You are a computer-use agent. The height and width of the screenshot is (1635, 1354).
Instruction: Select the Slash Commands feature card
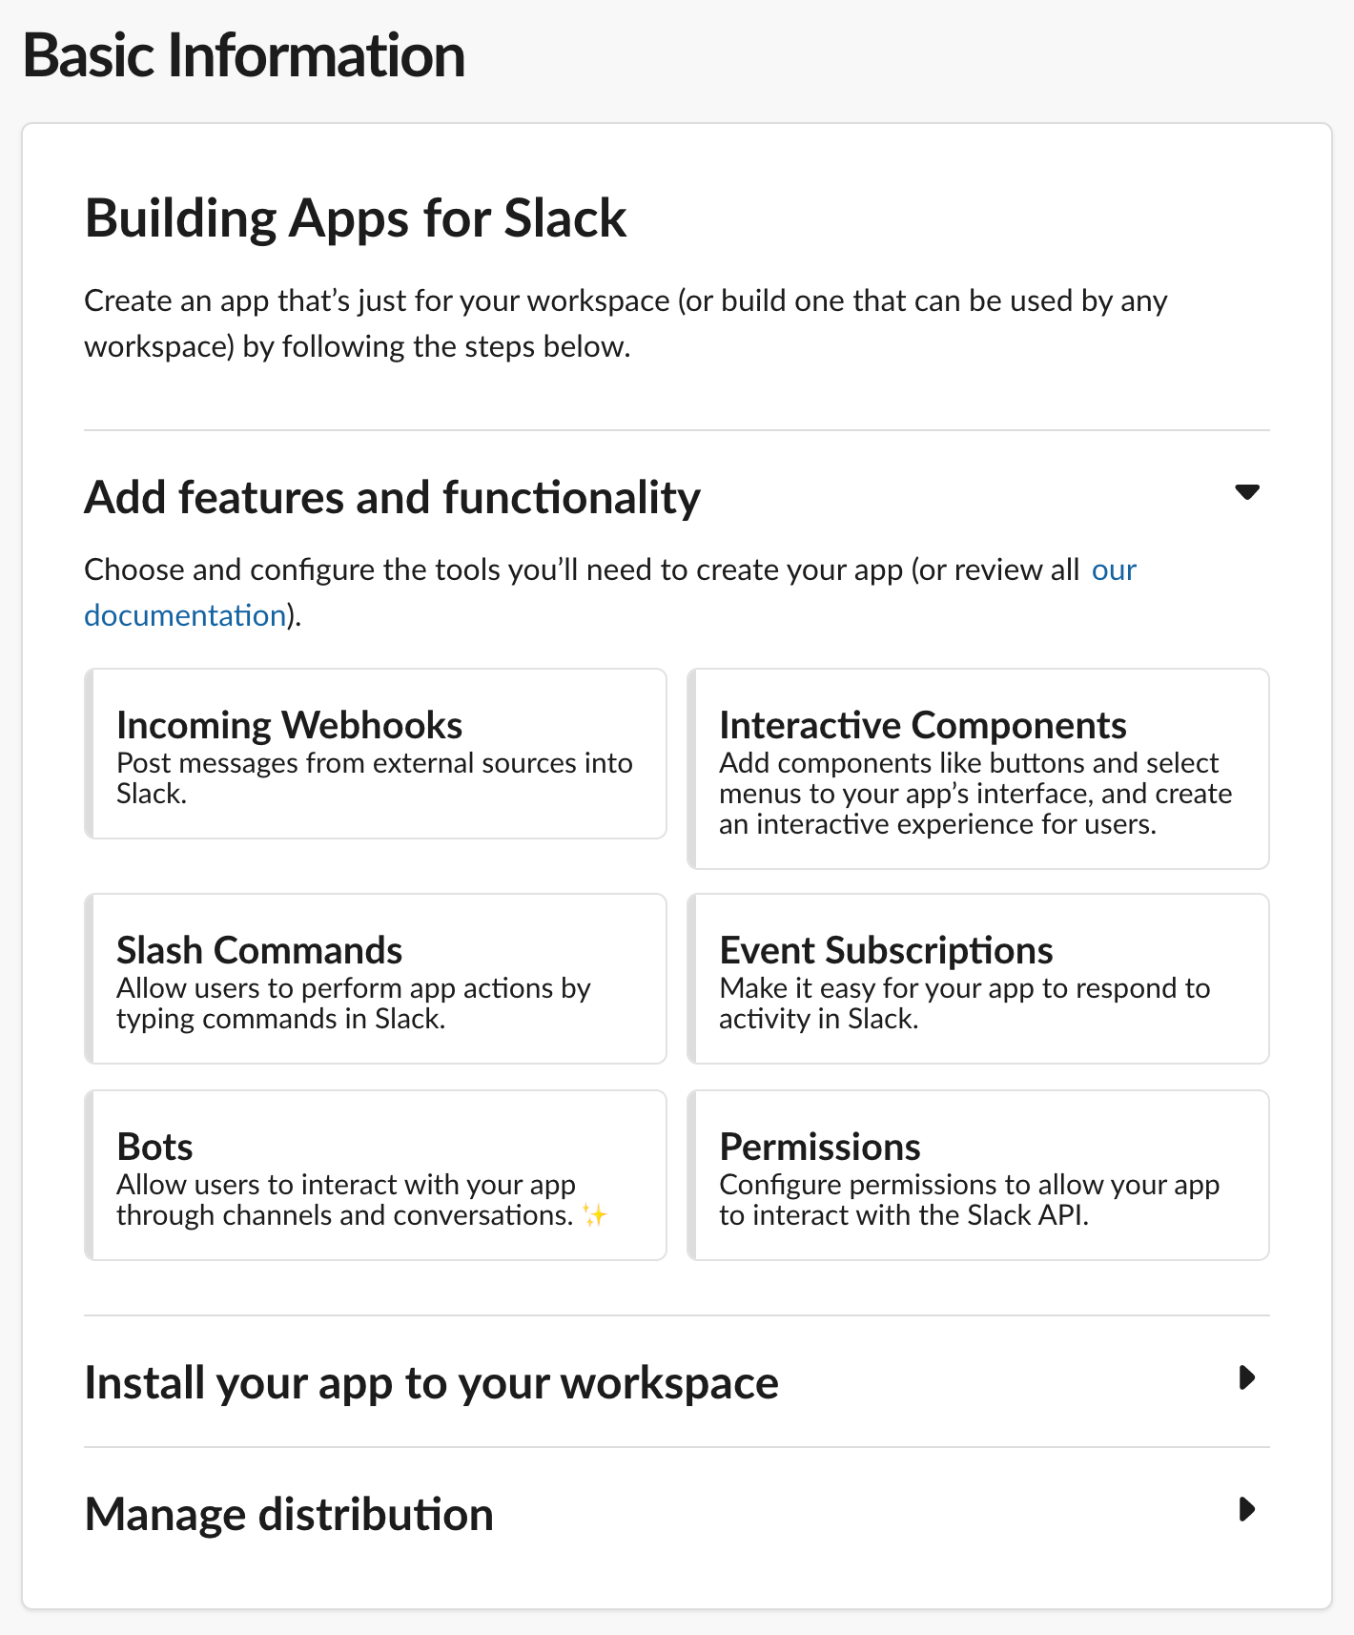click(x=376, y=979)
